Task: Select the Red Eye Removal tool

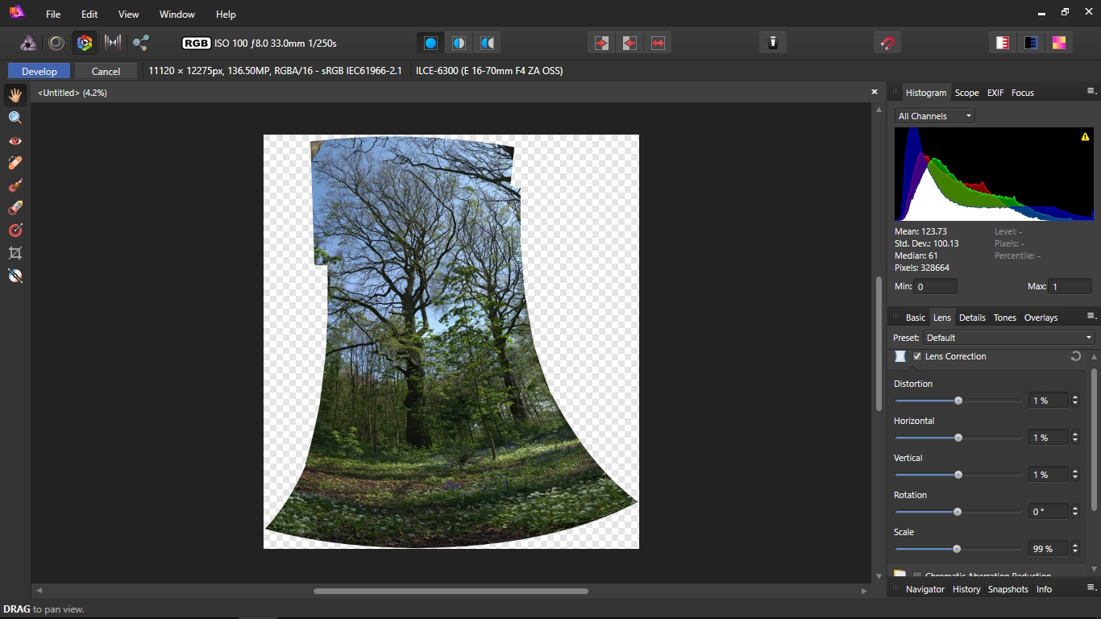Action: pos(15,140)
